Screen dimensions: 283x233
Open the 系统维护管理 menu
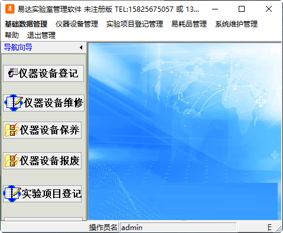tap(236, 24)
